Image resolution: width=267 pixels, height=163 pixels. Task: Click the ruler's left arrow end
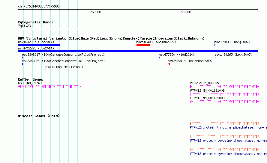coord(19,10)
